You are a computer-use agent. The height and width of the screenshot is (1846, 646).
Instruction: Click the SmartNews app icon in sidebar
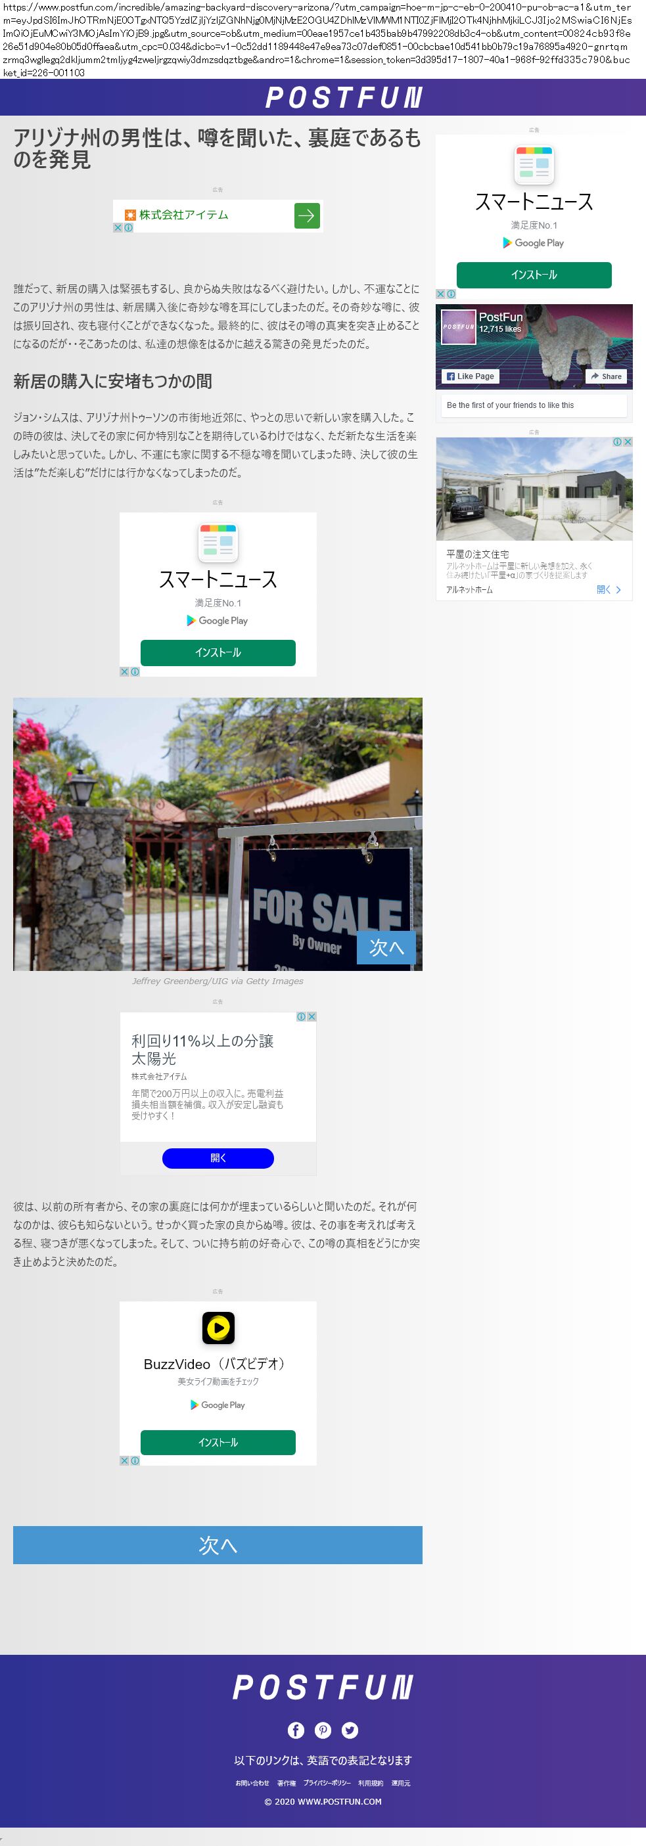[534, 165]
